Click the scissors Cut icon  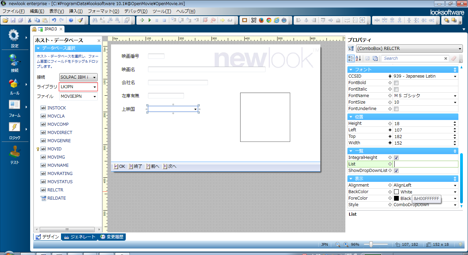[30, 20]
